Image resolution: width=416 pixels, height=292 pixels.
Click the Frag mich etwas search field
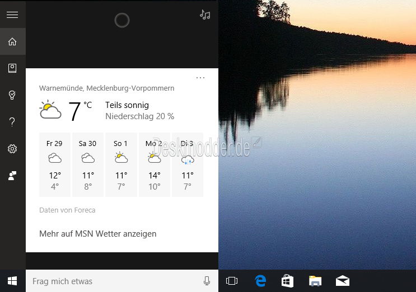[122, 281]
